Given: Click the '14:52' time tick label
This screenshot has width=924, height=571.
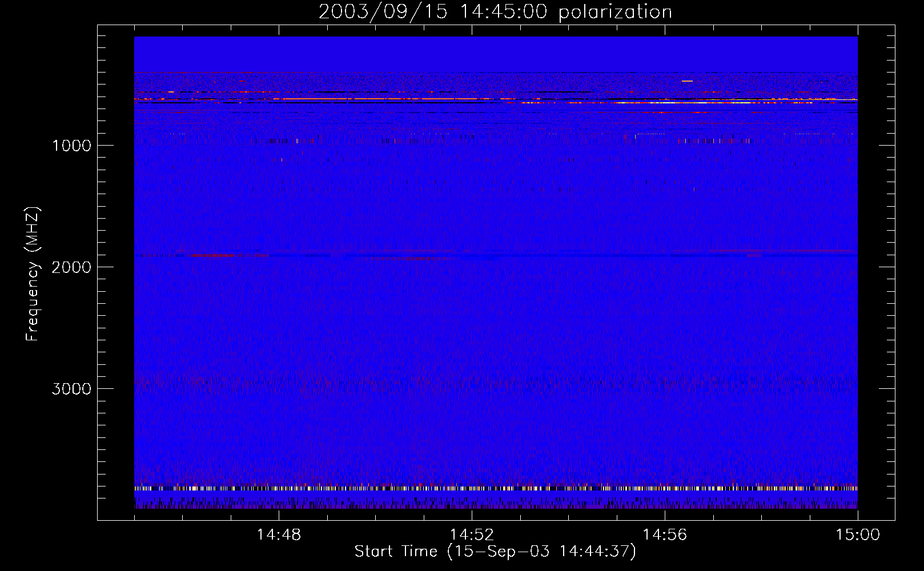Looking at the screenshot, I should 472,535.
